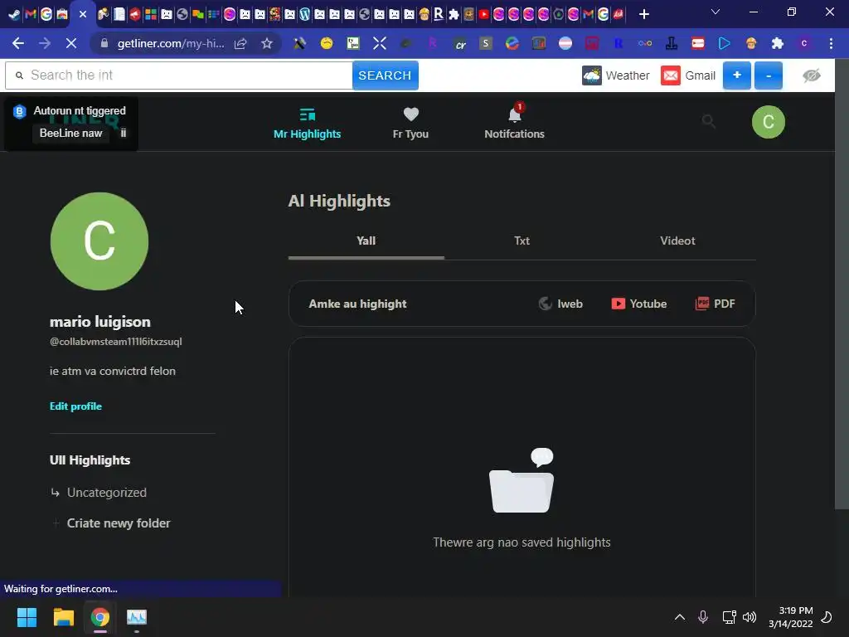849x637 pixels.
Task: Open the Steam browser tab
Action: click(14, 14)
